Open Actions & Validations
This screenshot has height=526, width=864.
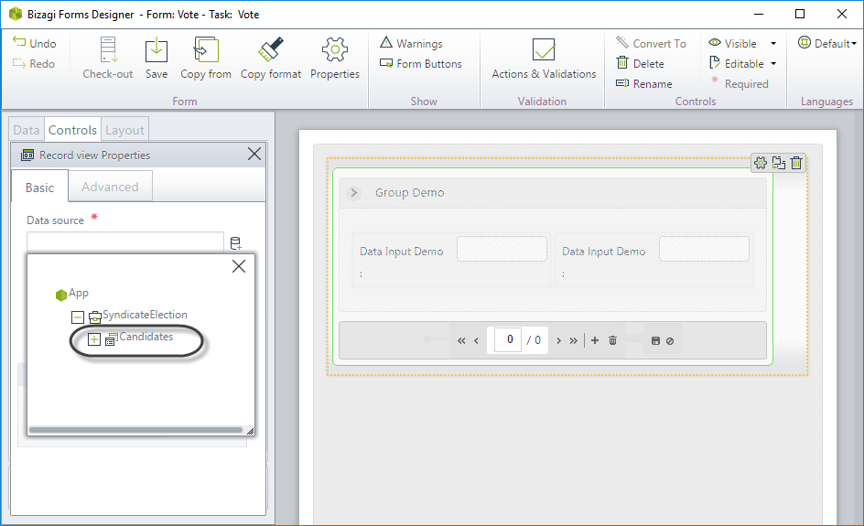point(544,58)
